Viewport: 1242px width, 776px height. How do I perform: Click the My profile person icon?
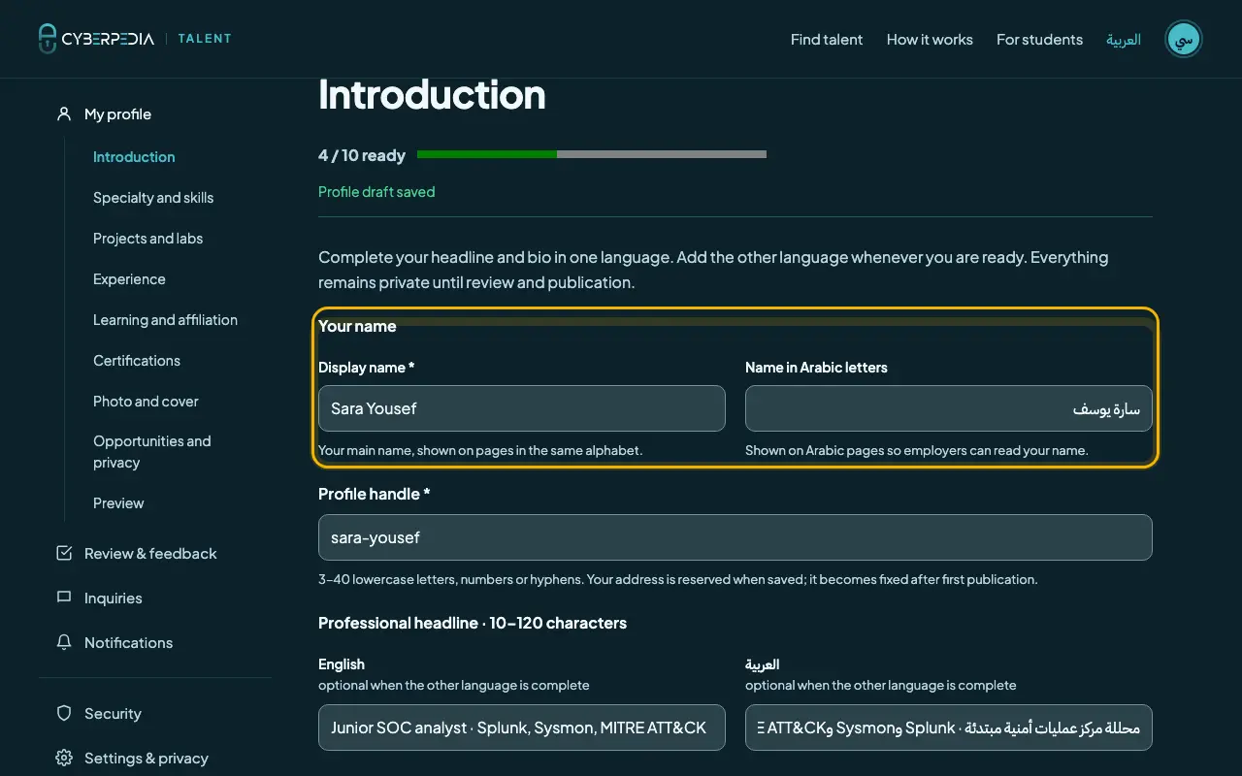[64, 113]
